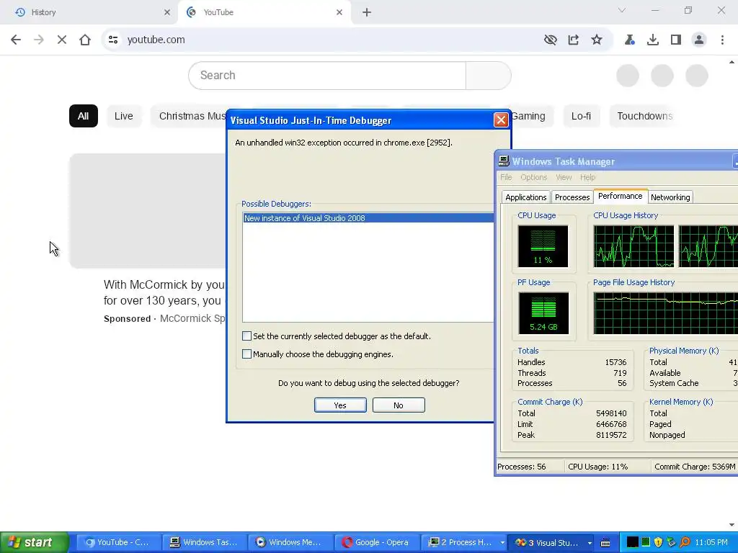Click the yellow security shield tray icon
The image size is (738, 553).
coord(658,543)
